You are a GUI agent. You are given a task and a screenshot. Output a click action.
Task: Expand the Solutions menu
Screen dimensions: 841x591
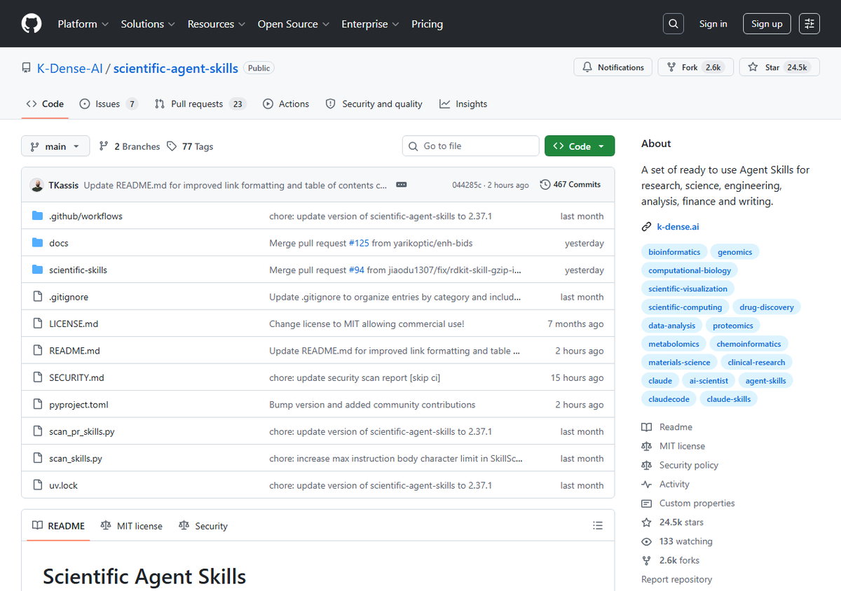click(x=148, y=24)
